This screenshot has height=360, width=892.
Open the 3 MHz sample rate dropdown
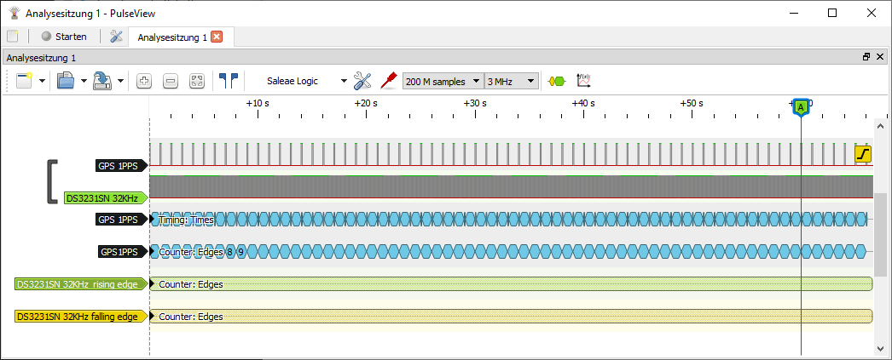click(512, 81)
